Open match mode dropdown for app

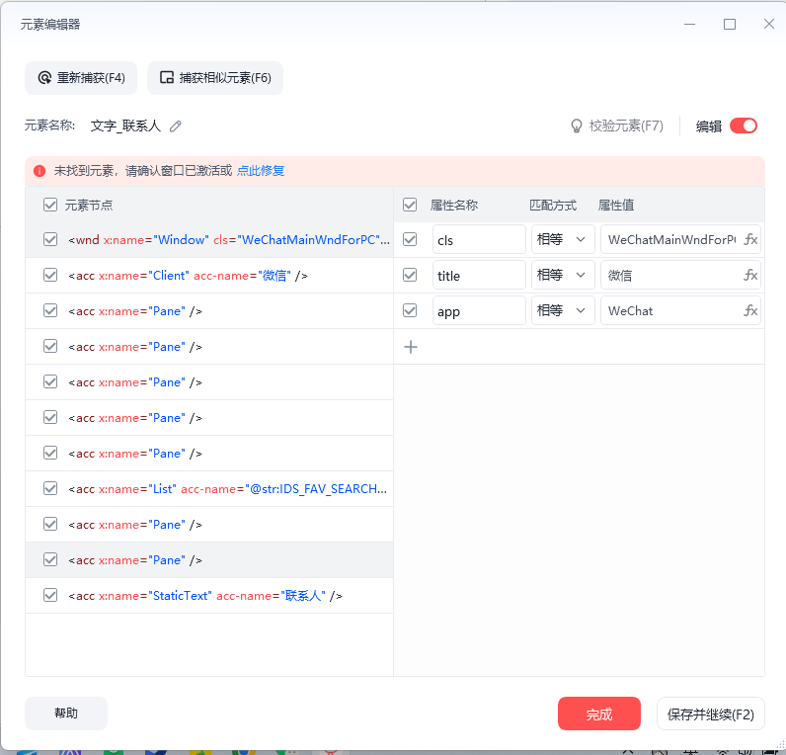click(x=563, y=310)
